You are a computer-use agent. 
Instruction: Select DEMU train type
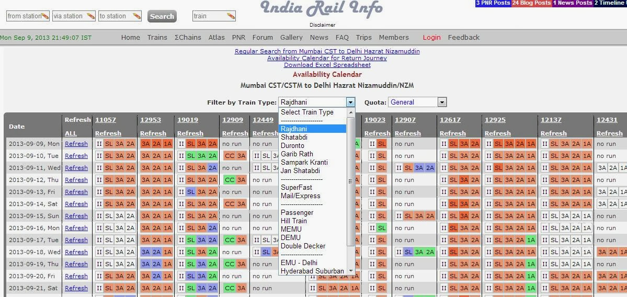click(312, 238)
